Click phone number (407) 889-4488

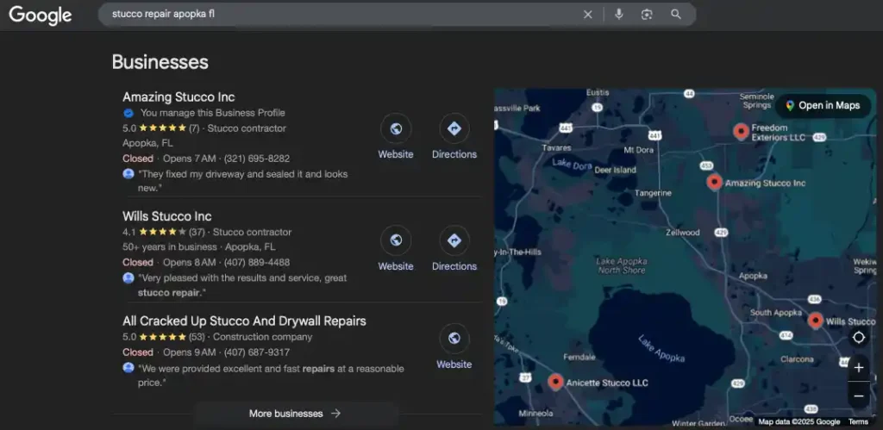coord(257,262)
